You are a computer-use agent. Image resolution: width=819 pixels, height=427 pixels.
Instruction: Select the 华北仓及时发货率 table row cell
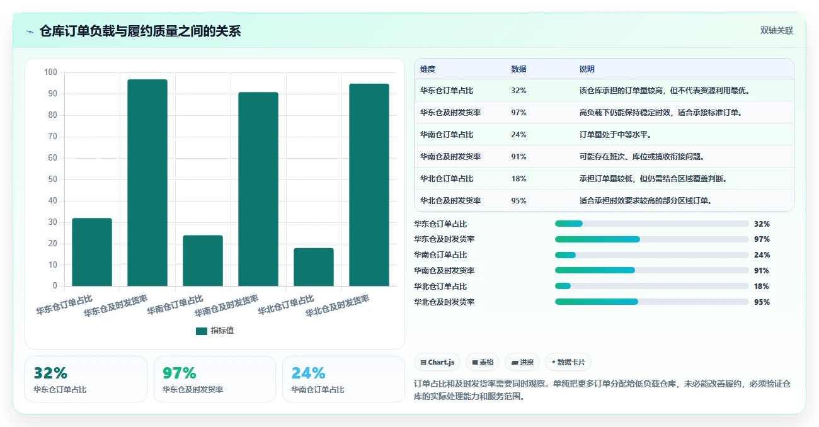[450, 201]
